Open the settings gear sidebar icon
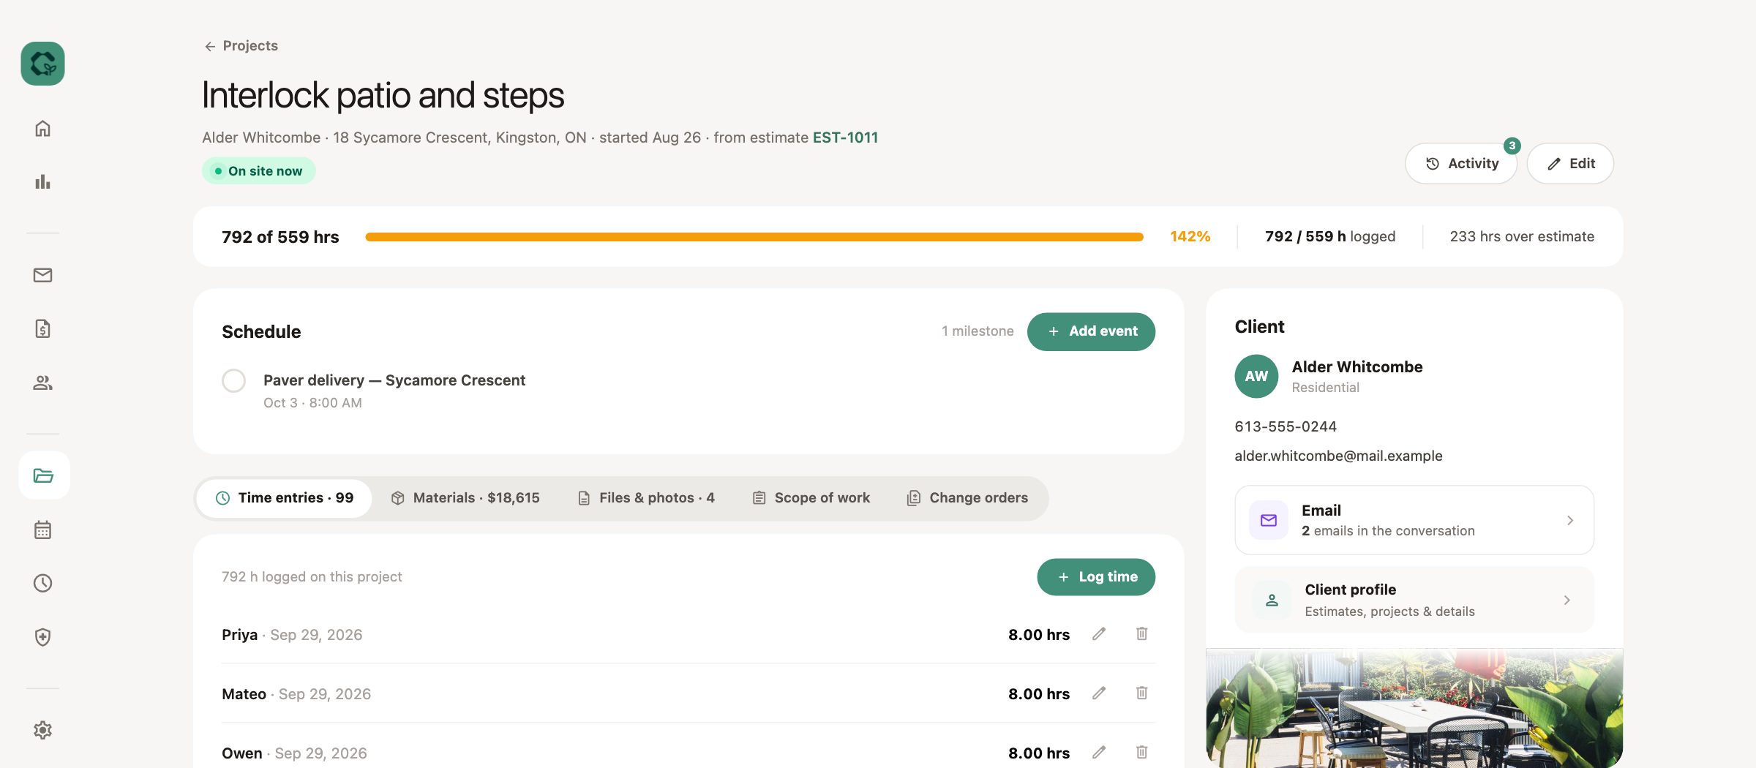The image size is (1756, 768). point(42,730)
